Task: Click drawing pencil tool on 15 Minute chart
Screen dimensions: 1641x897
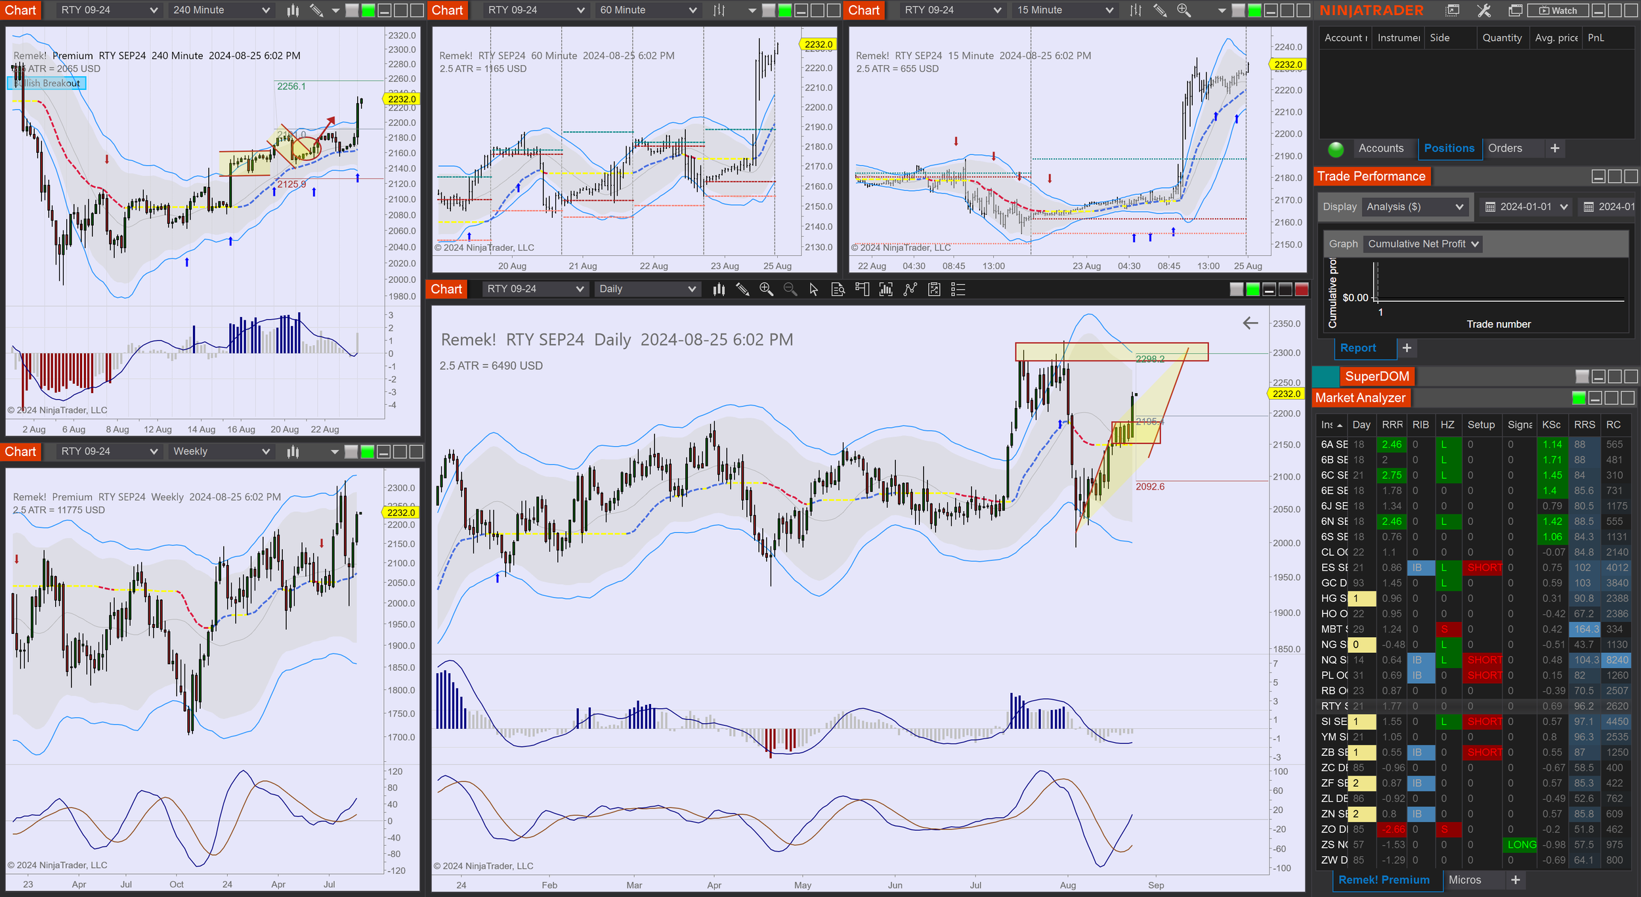Action: click(1160, 10)
